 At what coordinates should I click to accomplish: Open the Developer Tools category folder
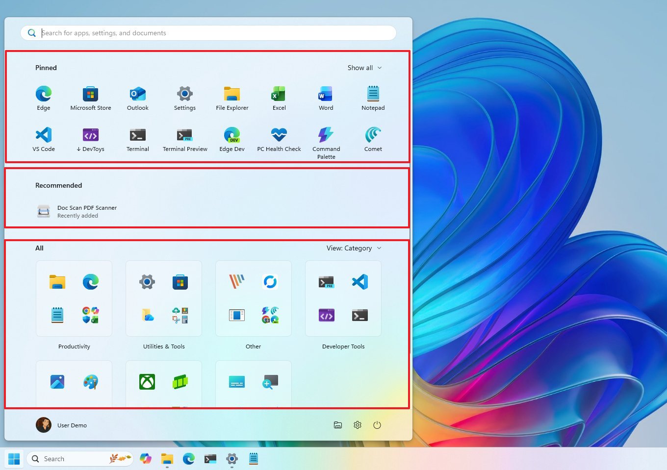tap(343, 298)
